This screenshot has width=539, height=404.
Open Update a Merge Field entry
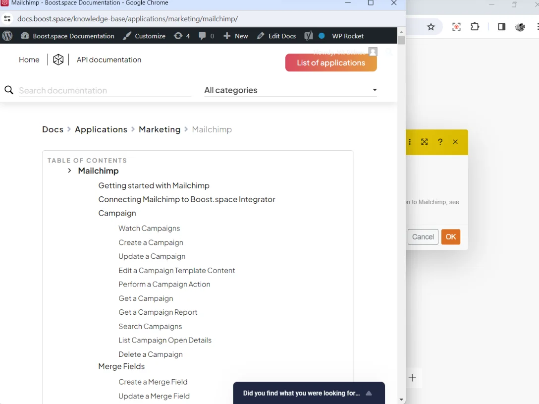pos(154,396)
